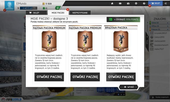The image size is (170, 102).
Task: Click the ZNAJOMI panel header
Action: (x=160, y=19)
